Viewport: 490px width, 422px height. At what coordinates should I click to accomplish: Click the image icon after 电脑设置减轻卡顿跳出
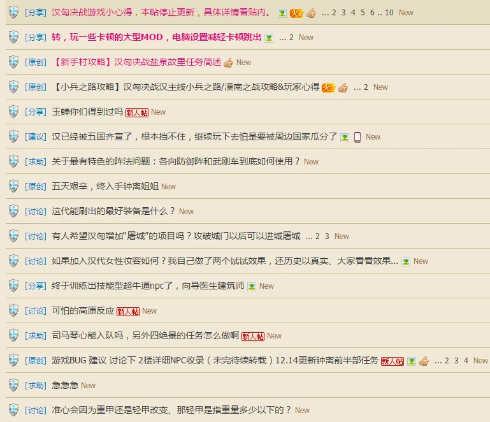269,38
